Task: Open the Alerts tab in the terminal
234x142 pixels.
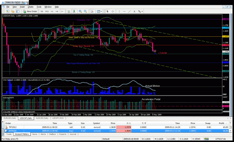Action: click(43, 134)
